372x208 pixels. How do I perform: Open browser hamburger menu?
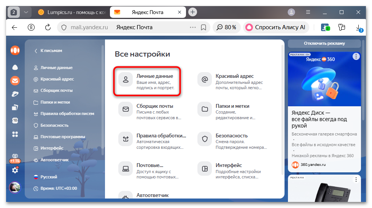pyautogui.click(x=308, y=12)
